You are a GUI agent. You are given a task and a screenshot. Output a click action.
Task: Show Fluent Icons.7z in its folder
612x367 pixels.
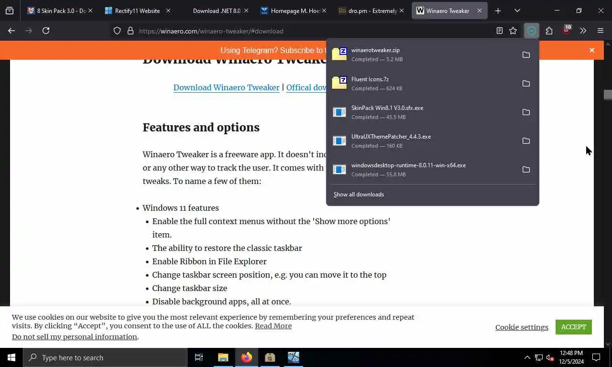click(x=526, y=84)
